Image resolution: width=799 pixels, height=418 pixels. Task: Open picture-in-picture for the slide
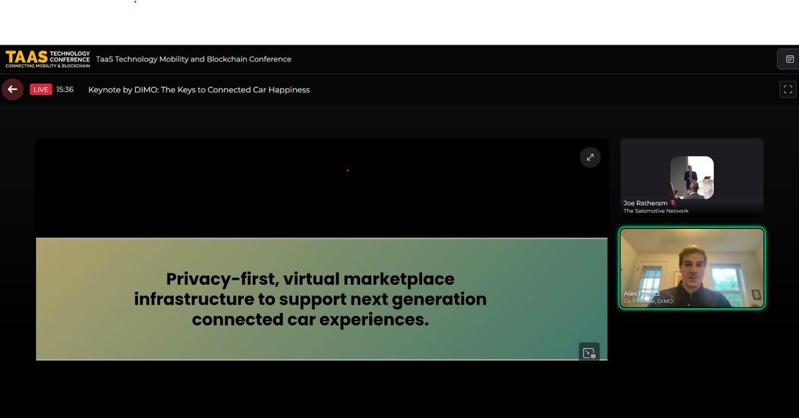click(589, 353)
